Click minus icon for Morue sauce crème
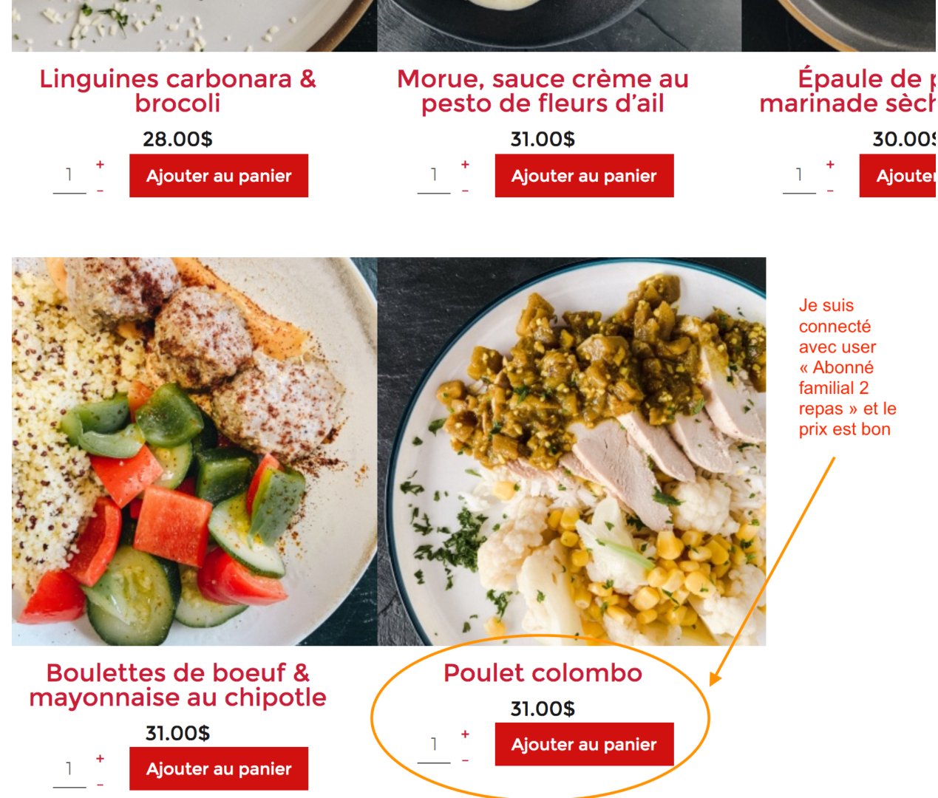This screenshot has height=798, width=938. 465,191
